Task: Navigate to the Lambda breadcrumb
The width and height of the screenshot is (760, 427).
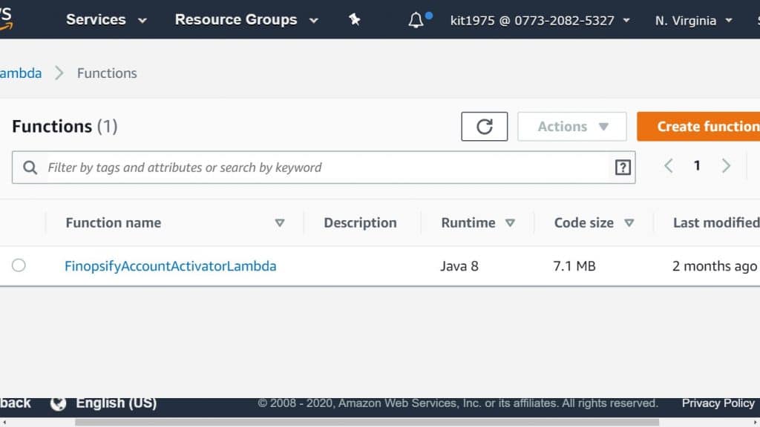Action: point(21,73)
